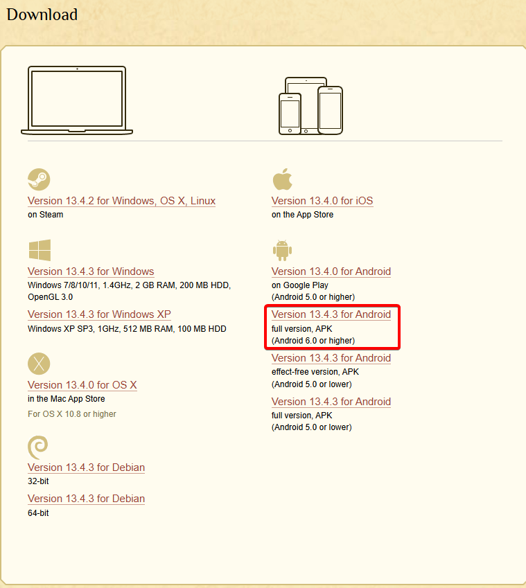Click the Windows logo icon

pyautogui.click(x=40, y=250)
